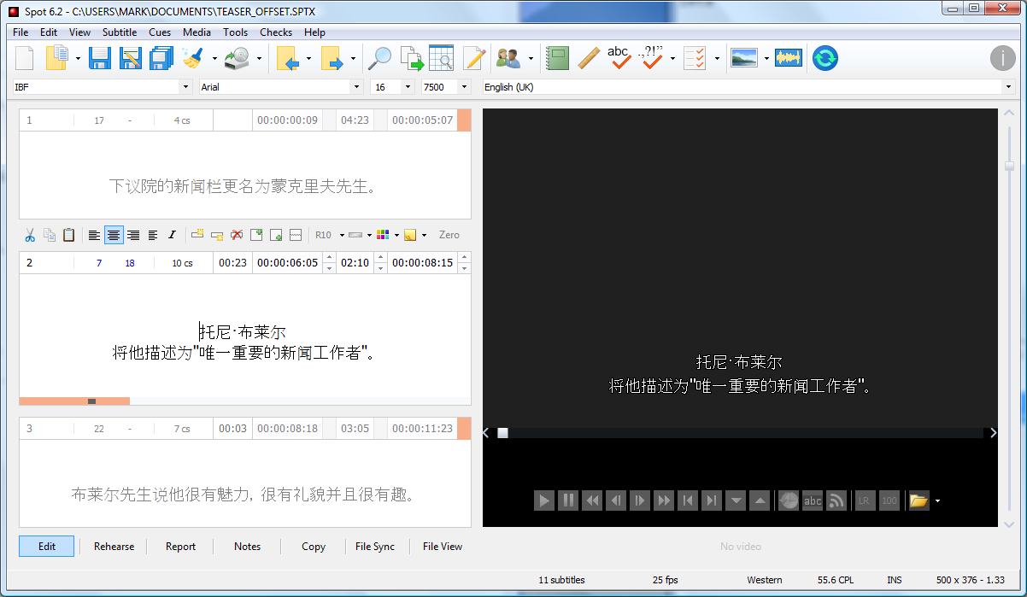Screen dimensions: 1027x597
Task: Open the Arial font dropdown
Action: pyautogui.click(x=356, y=87)
